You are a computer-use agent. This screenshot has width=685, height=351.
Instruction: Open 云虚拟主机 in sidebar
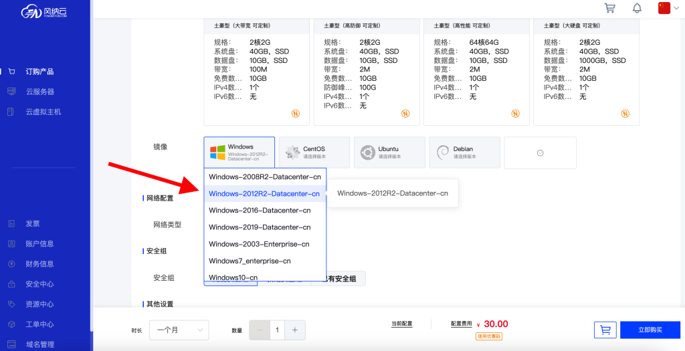pyautogui.click(x=43, y=112)
